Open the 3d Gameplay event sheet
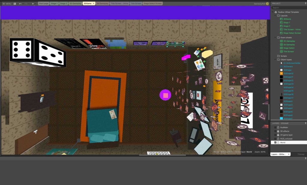 pos(289,45)
